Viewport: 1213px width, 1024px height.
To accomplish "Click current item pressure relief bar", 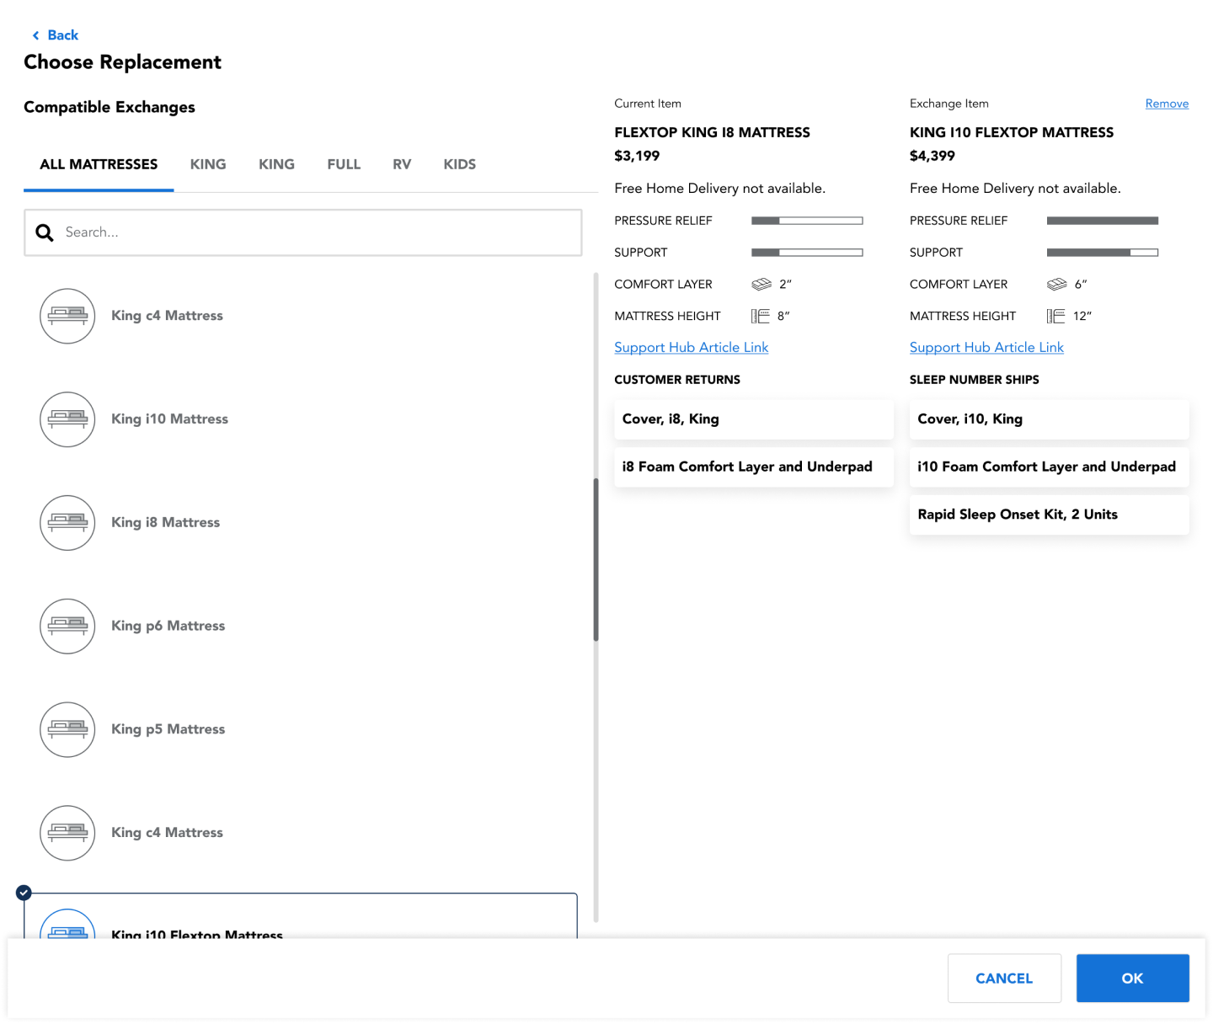I will pyautogui.click(x=807, y=221).
